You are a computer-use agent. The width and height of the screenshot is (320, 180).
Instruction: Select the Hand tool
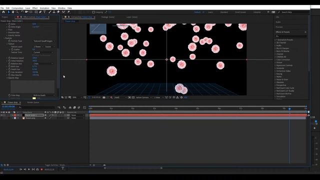click(13, 12)
